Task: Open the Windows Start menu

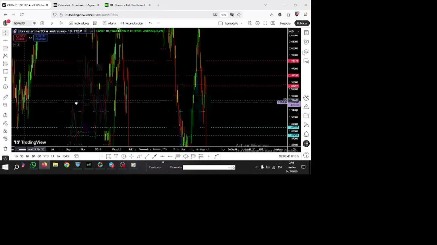Action: point(5,167)
